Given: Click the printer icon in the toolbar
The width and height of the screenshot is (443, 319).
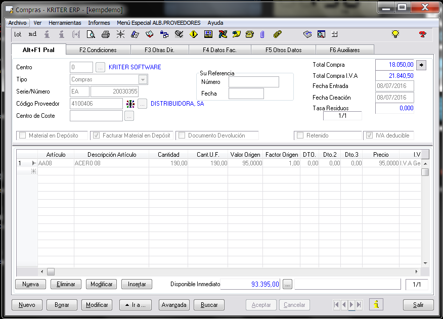Looking at the screenshot, I should [106, 34].
